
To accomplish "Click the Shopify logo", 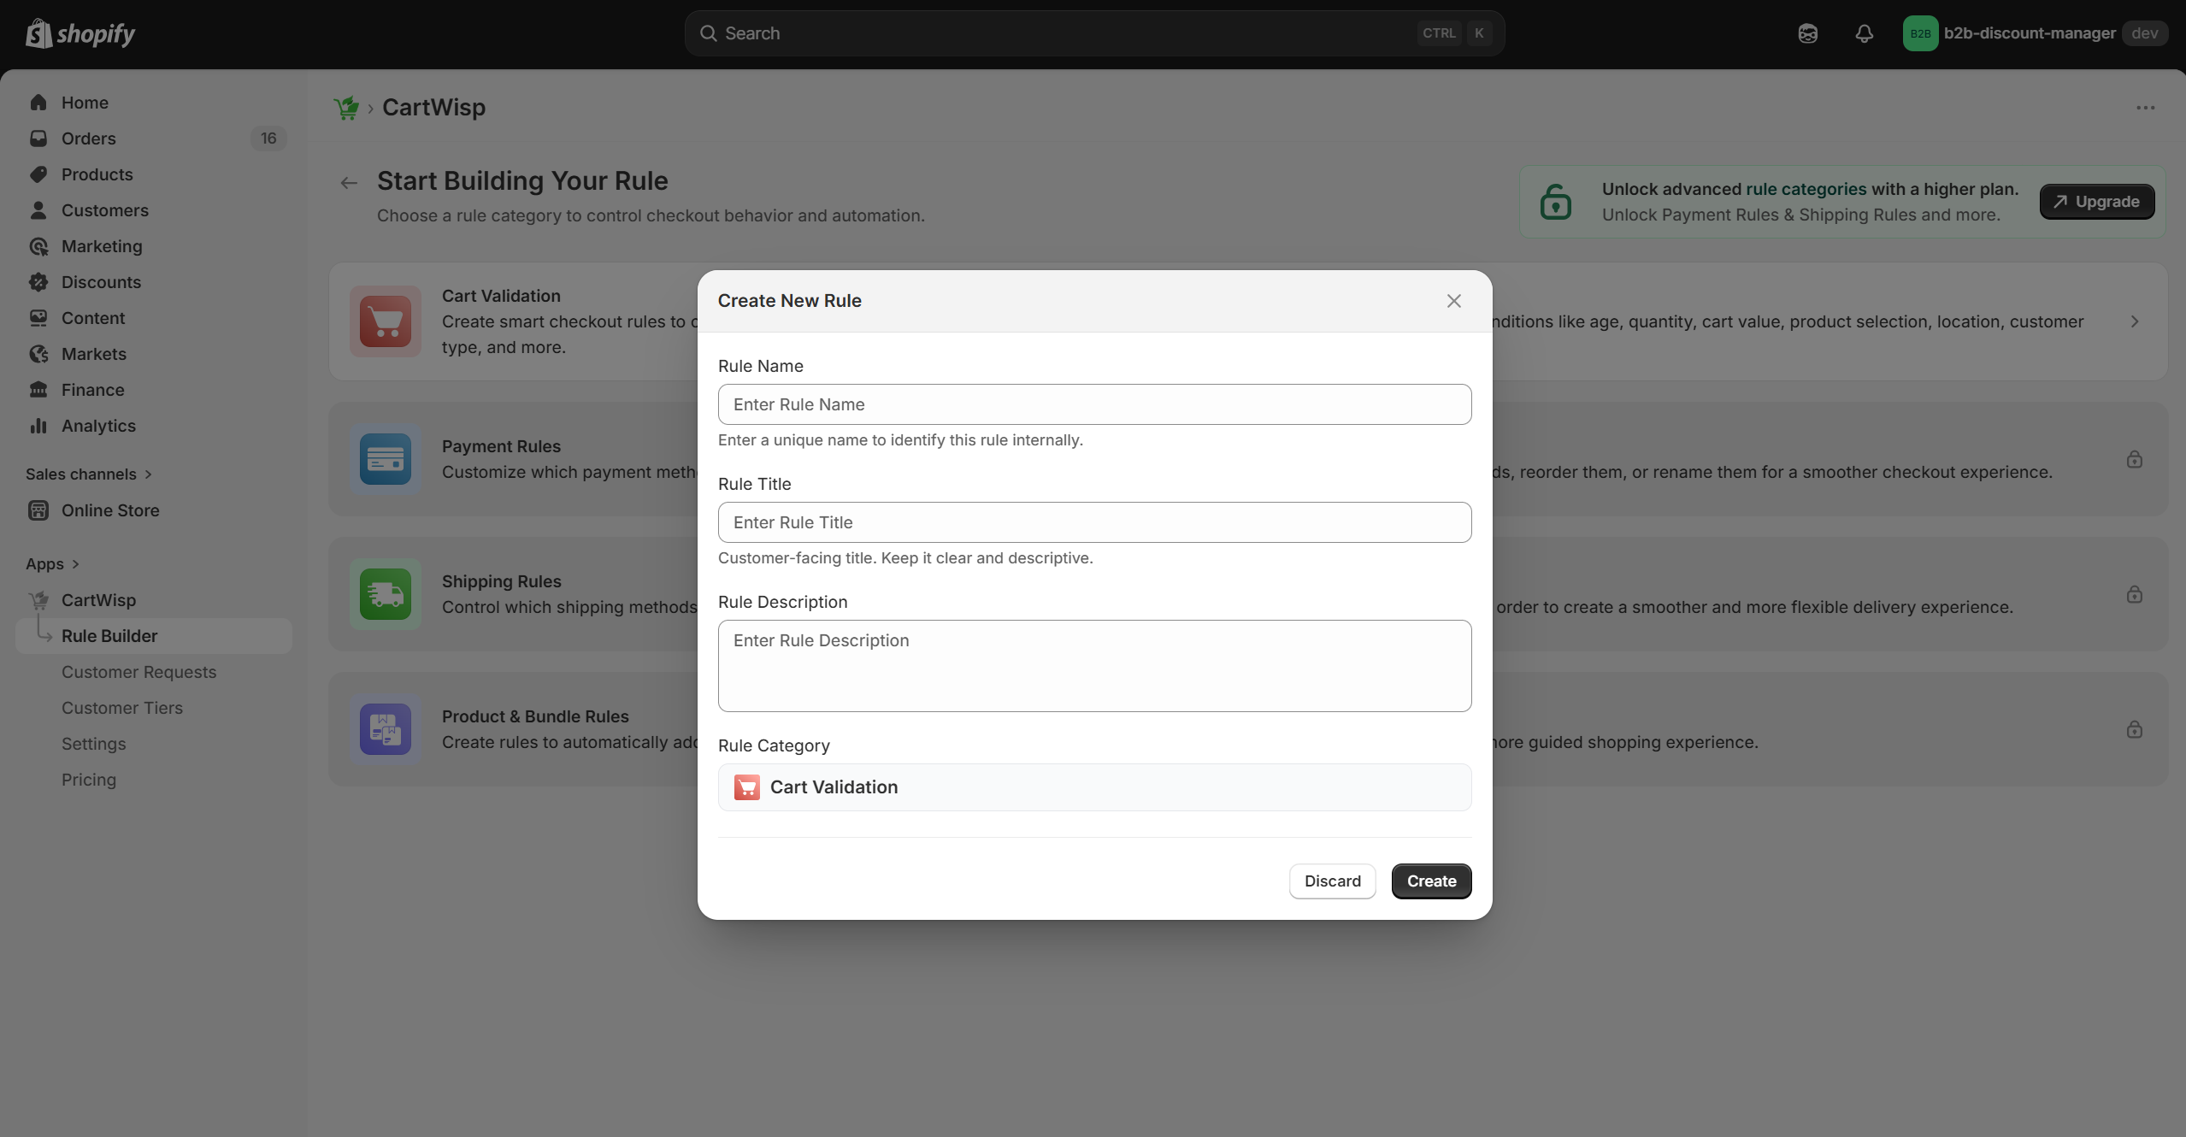I will (80, 33).
